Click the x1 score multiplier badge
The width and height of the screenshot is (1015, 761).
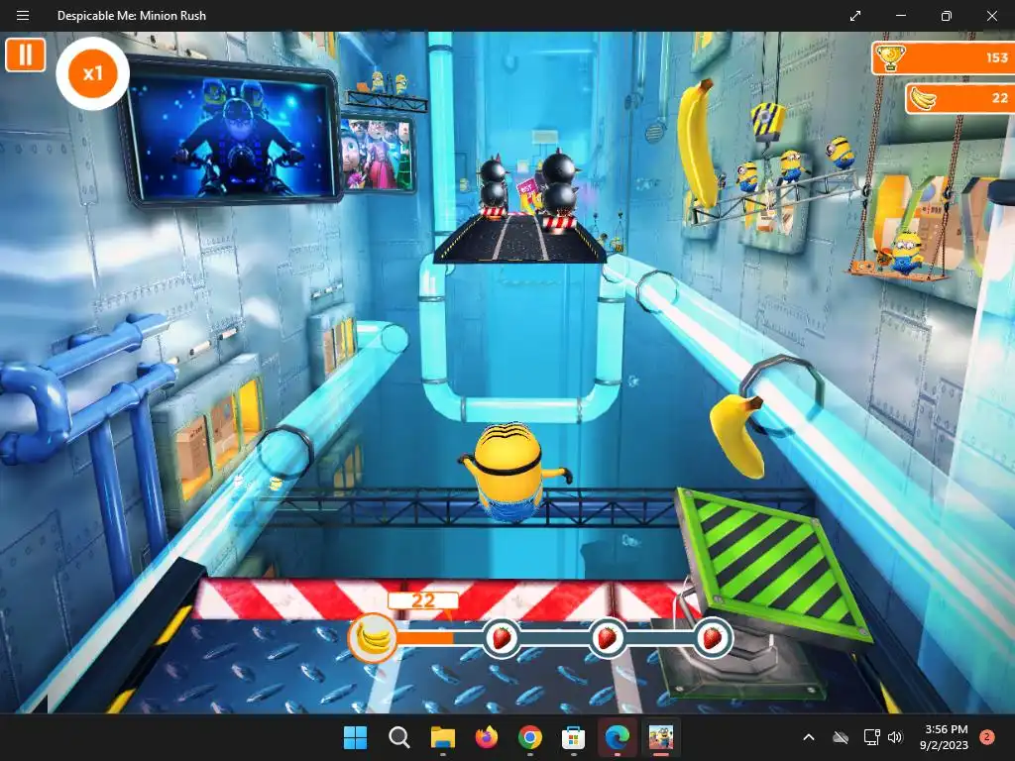tap(92, 73)
